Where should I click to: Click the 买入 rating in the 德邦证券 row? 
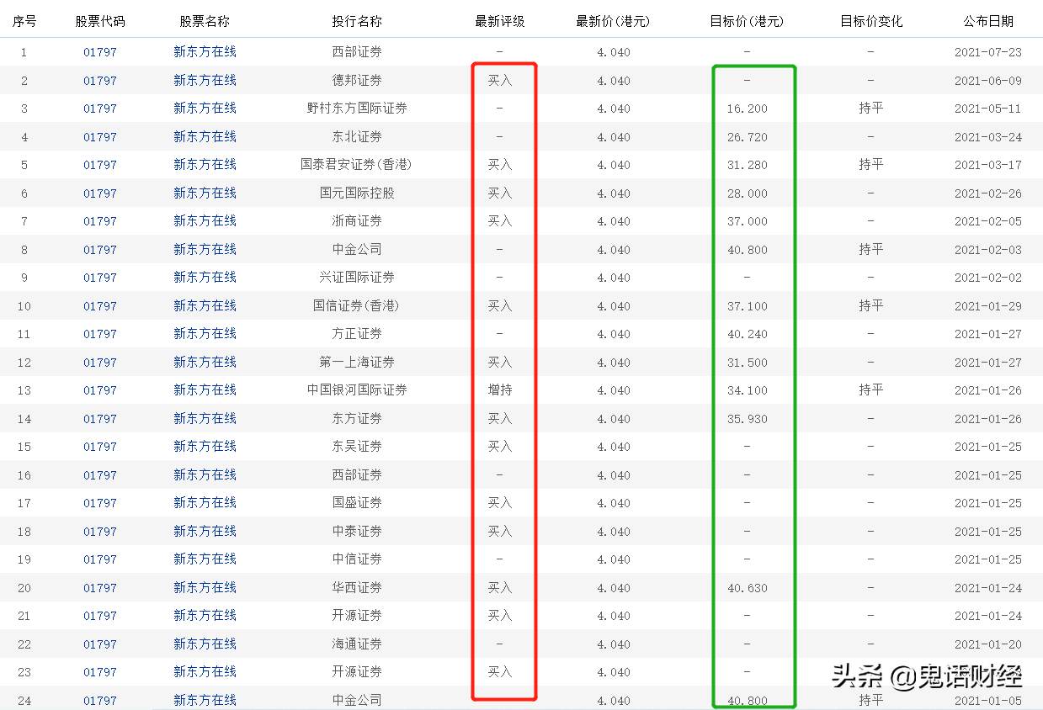(x=500, y=81)
